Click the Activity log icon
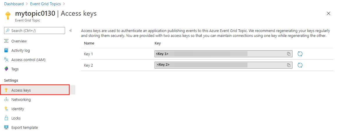The image size is (339, 132). (6, 50)
